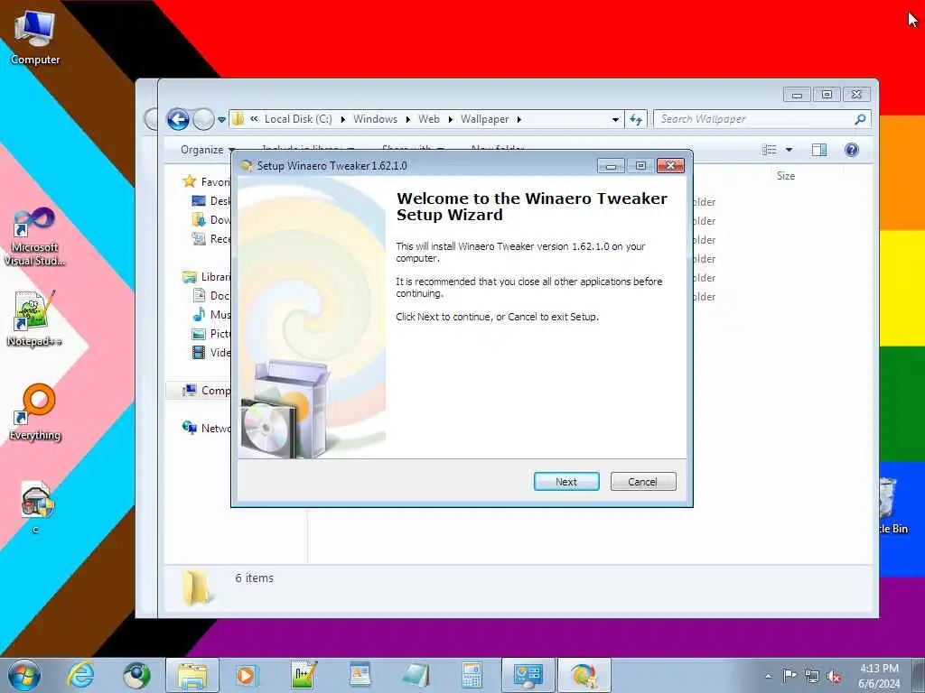
Task: Open Microsoft Visual Studio desktop shortcut
Action: coord(34,237)
